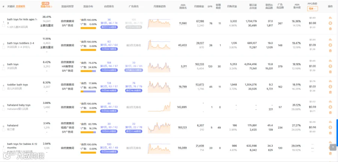Click the circle icon in the 'hahaland' row
This screenshot has width=338, height=162.
click(330, 127)
